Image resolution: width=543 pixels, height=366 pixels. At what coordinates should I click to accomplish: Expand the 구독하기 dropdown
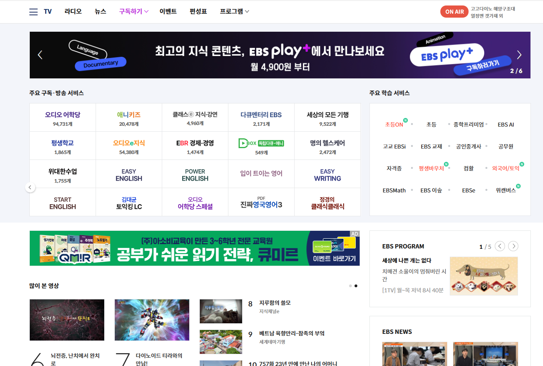pyautogui.click(x=134, y=11)
